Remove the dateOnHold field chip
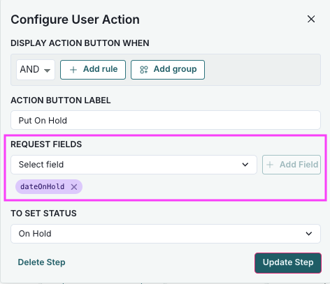The width and height of the screenshot is (330, 284). coord(74,187)
